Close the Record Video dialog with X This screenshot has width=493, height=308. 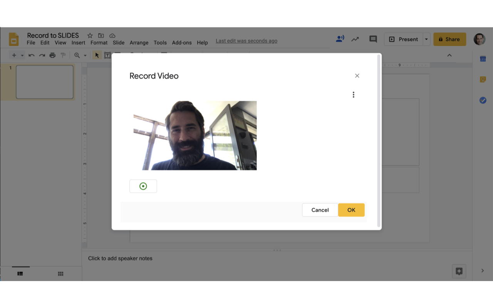[x=357, y=76]
